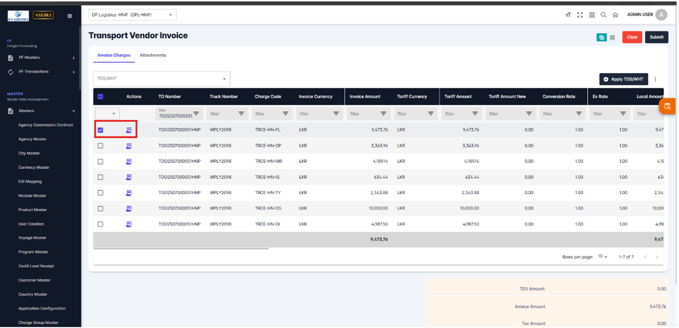Click the red Clear button
Image resolution: width=679 pixels, height=328 pixels.
point(632,37)
